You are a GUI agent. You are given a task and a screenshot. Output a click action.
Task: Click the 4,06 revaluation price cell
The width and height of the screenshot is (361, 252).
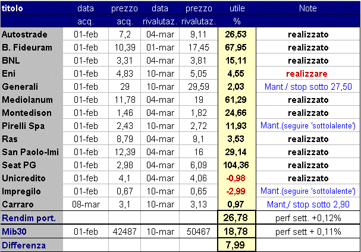(x=199, y=178)
